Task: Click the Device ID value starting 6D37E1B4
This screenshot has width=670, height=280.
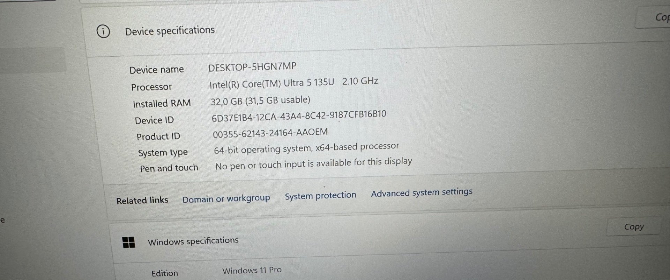Action: [x=299, y=116]
